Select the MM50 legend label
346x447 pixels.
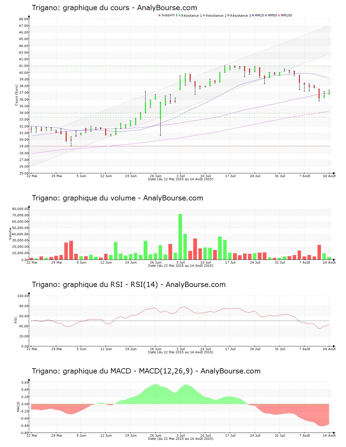coord(272,16)
